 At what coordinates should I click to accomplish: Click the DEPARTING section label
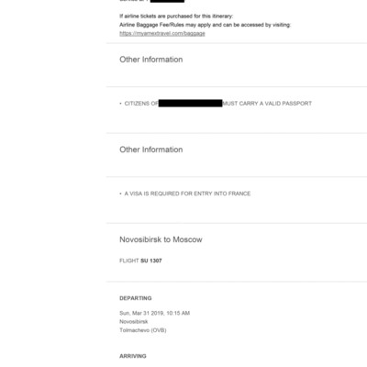136,298
